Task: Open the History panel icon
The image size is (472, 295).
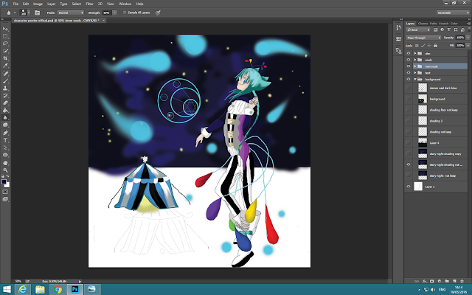Action: coord(398,28)
